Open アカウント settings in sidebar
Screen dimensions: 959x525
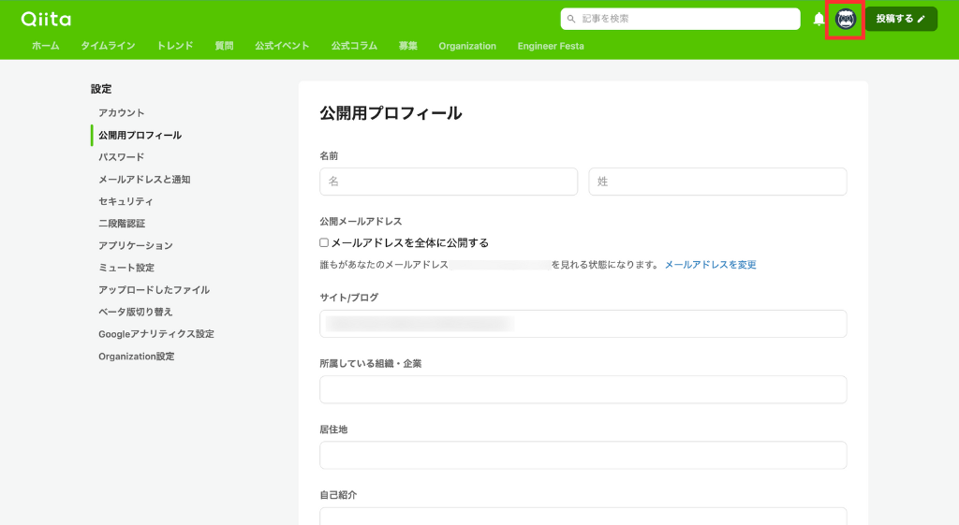[122, 113]
